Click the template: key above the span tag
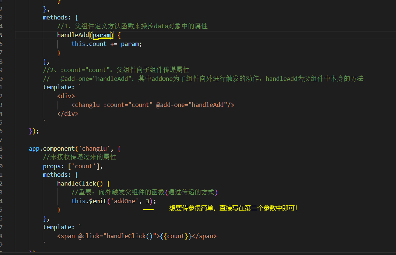Image resolution: width=396 pixels, height=255 pixels. point(59,227)
